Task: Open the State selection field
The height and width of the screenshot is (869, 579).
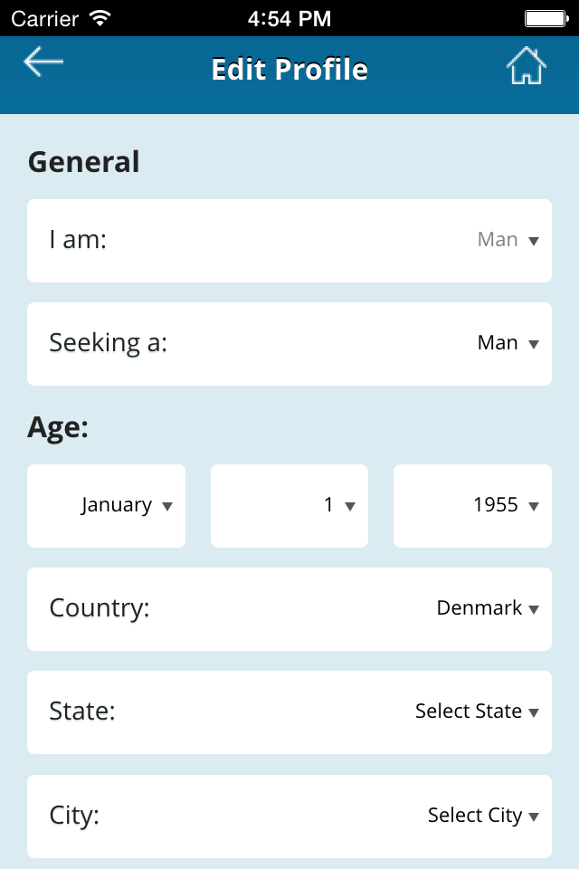Action: [x=289, y=712]
